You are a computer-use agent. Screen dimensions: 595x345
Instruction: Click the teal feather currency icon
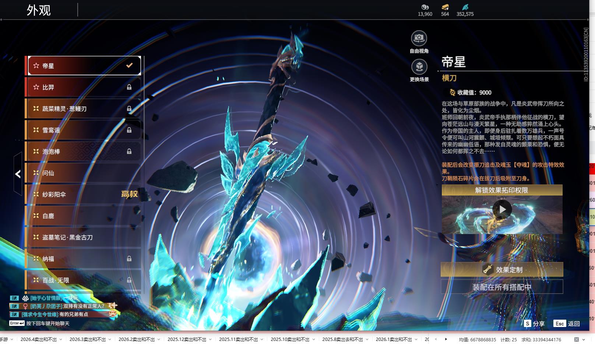(x=465, y=7)
